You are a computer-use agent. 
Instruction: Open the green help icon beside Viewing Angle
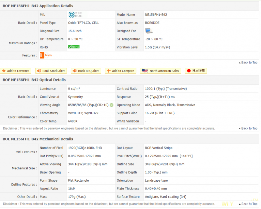pos(112,105)
